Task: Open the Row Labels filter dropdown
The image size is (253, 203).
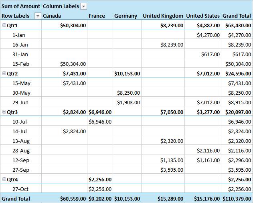Action: (38, 16)
